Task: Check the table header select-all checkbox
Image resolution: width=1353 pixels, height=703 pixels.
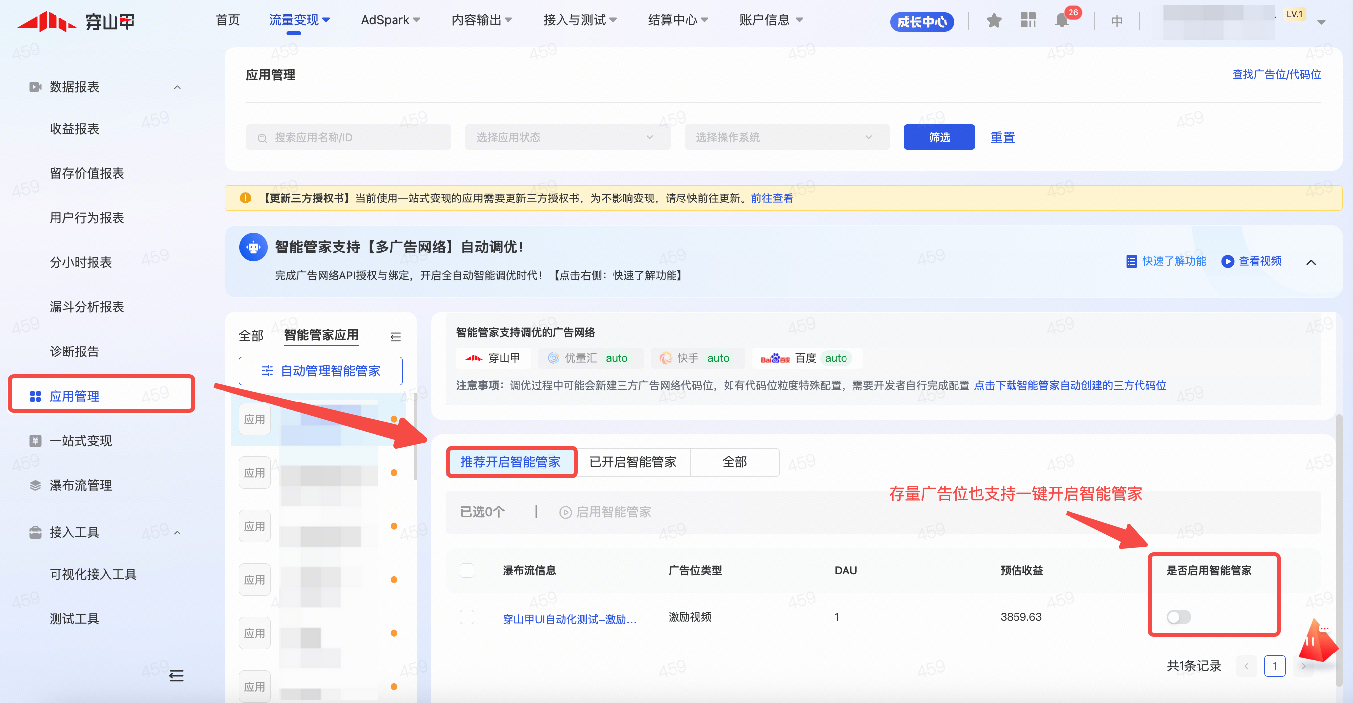Action: pos(467,570)
